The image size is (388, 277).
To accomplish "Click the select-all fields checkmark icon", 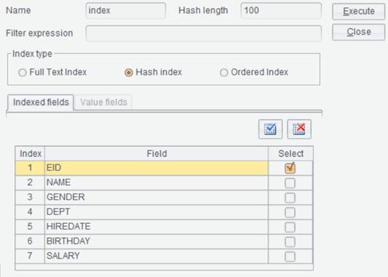I will point(270,129).
